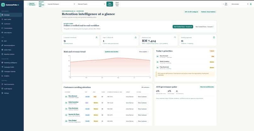Click the Core tier badge in Nadia Escalation row
This screenshot has height=131, width=254.
pyautogui.click(x=87, y=103)
